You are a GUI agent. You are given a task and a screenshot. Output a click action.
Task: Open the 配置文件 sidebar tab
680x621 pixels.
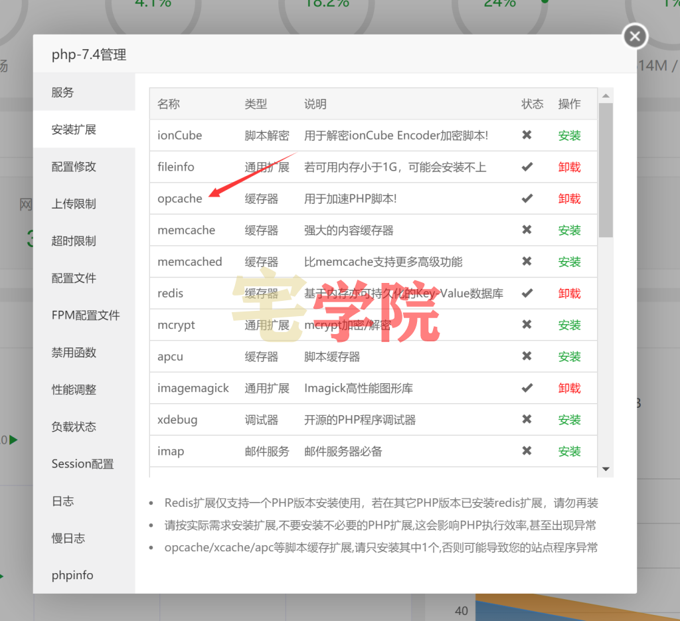click(x=84, y=278)
